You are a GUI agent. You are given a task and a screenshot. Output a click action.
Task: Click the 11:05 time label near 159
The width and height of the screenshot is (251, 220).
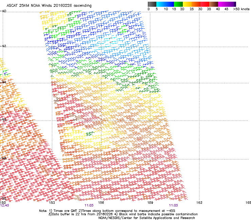tap(173, 205)
